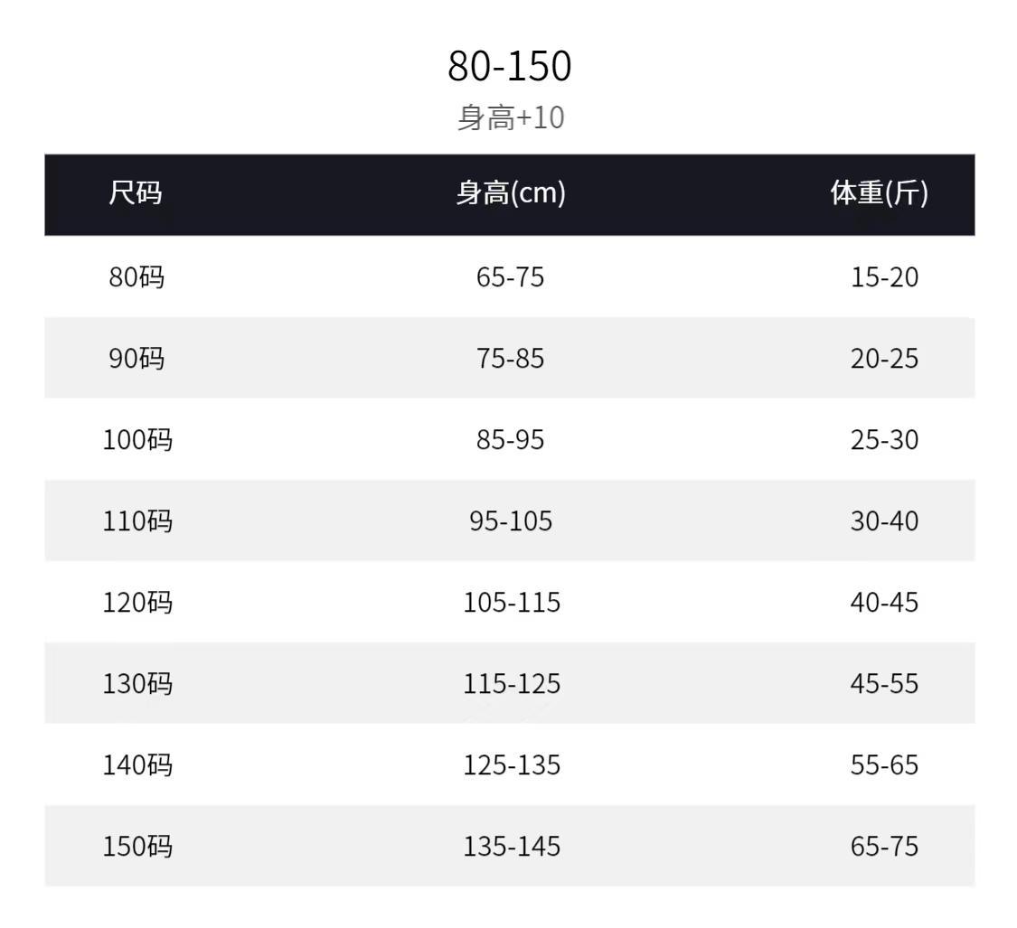
Task: Click height value 125-135
Action: click(x=512, y=764)
